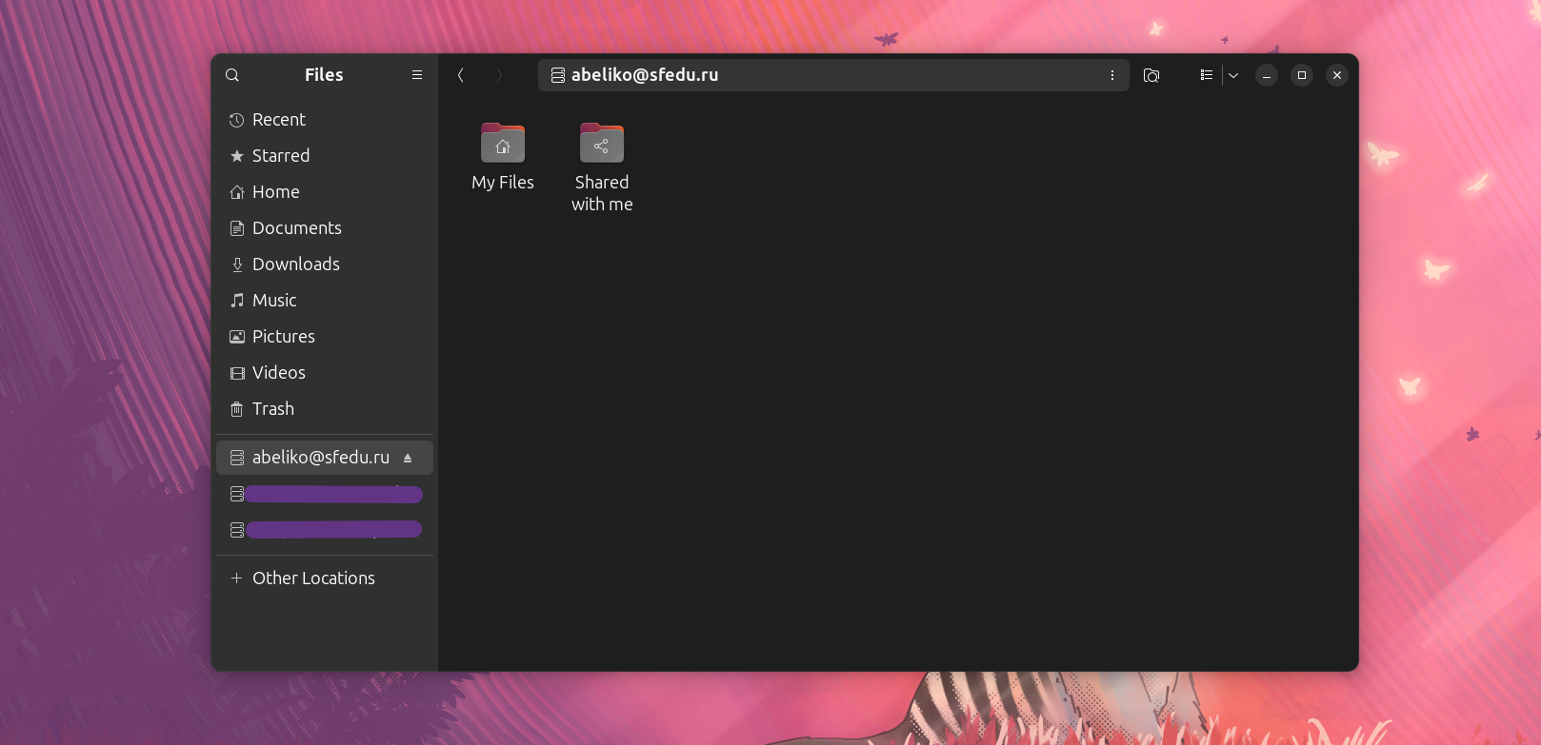
Task: Open the Documents sidebar entry
Action: pyautogui.click(x=296, y=228)
